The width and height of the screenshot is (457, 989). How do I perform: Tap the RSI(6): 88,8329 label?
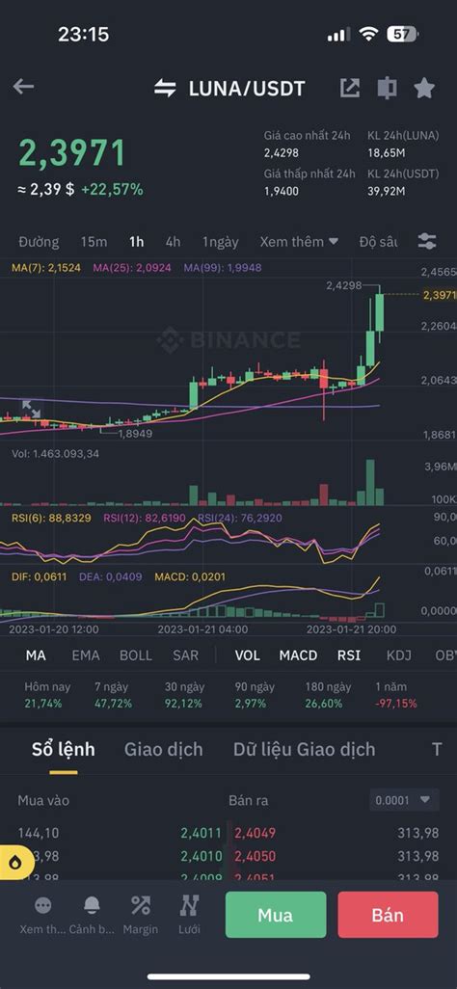point(52,518)
